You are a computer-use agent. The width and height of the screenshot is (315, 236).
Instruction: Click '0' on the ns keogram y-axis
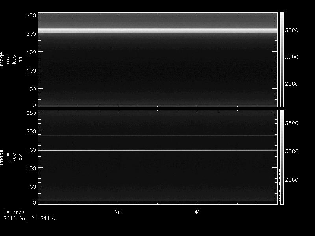35,105
